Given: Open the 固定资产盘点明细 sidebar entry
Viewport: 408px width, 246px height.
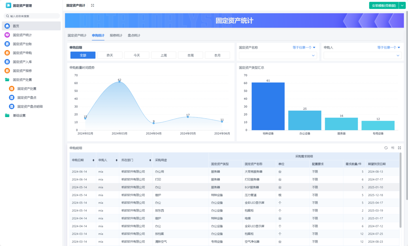Looking at the screenshot, I should (x=30, y=107).
